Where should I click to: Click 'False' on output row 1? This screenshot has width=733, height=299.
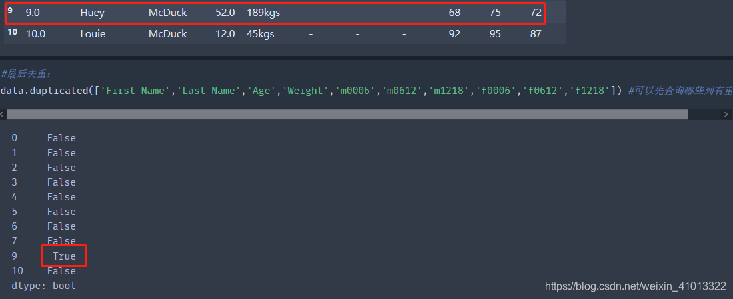point(61,152)
